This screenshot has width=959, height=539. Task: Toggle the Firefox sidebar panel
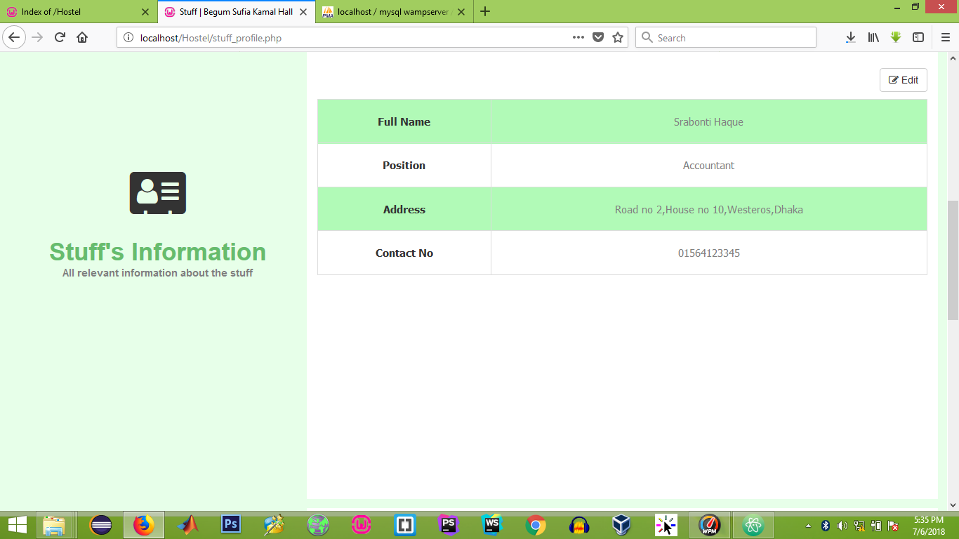pyautogui.click(x=919, y=37)
